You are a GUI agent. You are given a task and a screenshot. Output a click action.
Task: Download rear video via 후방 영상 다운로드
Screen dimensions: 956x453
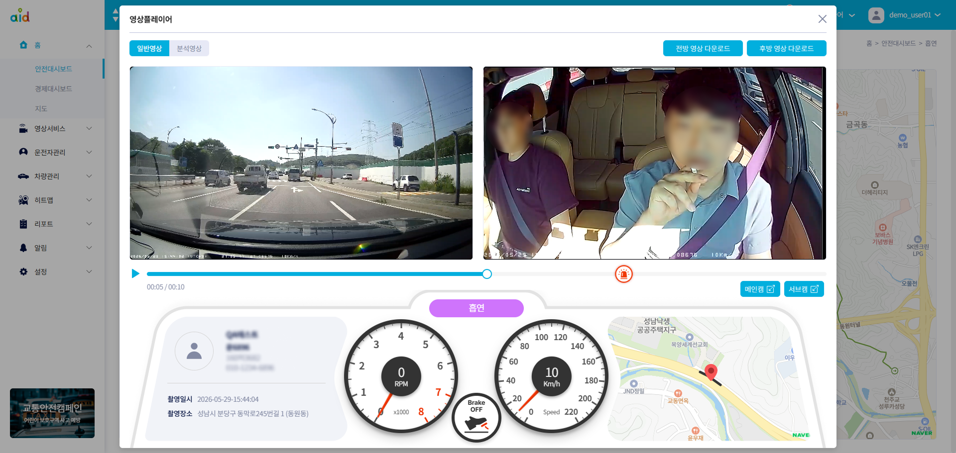tap(786, 48)
